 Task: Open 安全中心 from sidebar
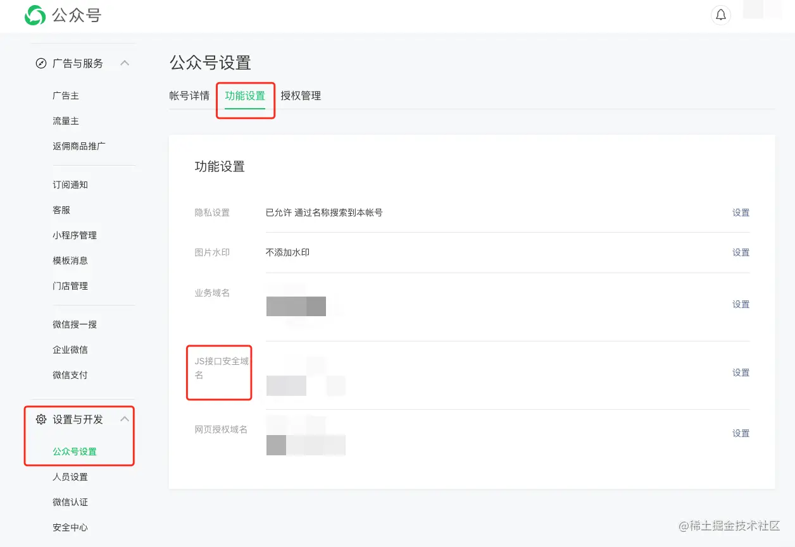[x=70, y=527]
